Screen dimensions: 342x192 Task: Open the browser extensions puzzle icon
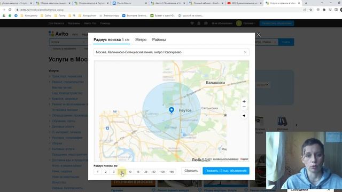point(324,10)
